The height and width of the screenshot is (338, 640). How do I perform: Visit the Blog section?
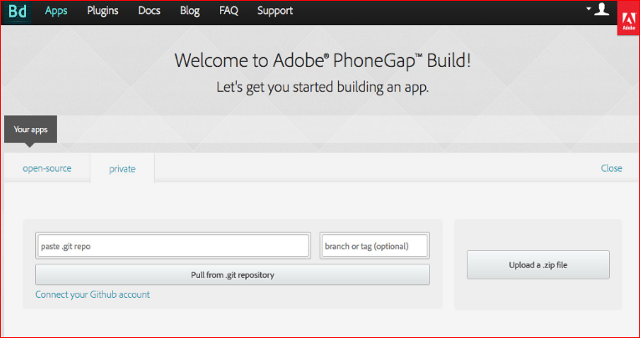pyautogui.click(x=190, y=11)
